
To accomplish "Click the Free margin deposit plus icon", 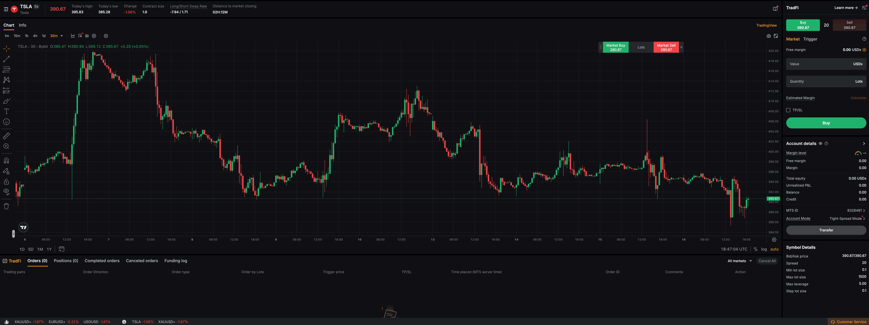I will [x=864, y=50].
